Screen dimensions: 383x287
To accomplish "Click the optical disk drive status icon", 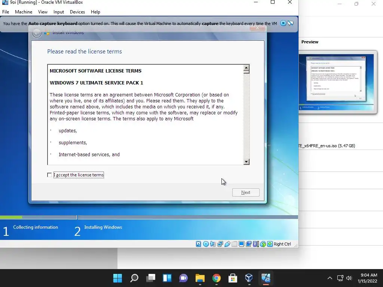I will coord(206,244).
